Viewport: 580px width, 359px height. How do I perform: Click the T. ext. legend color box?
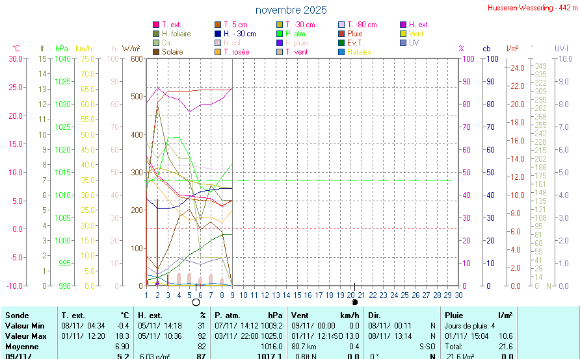pos(156,25)
